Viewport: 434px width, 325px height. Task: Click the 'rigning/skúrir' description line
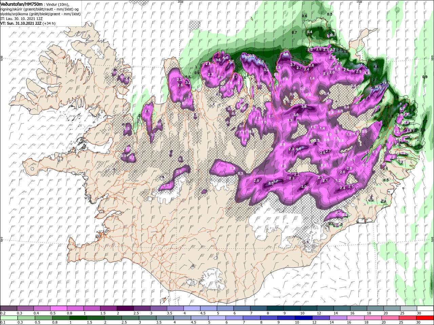(40, 9)
